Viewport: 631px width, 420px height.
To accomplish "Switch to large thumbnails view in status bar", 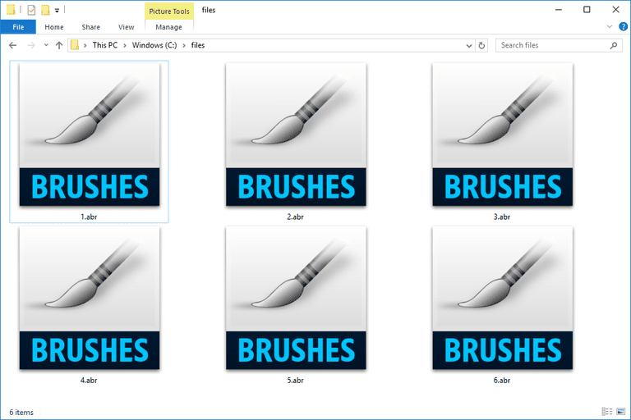I will (x=621, y=411).
